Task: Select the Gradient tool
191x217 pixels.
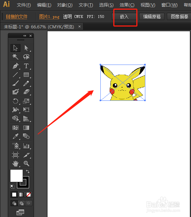Action: 26,128
